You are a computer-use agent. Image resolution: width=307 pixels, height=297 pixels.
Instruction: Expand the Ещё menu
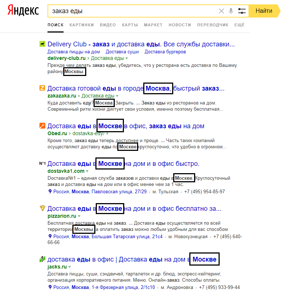(x=239, y=25)
